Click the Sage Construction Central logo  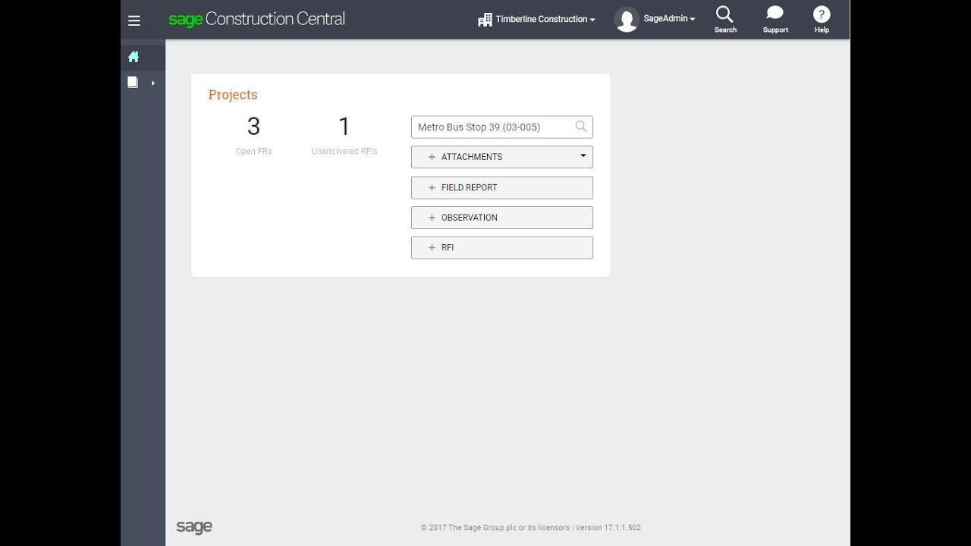coord(256,19)
